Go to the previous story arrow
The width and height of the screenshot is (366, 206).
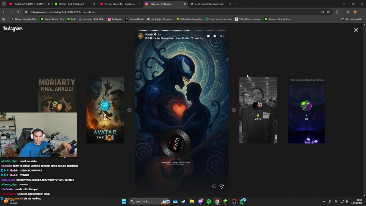(x=129, y=110)
